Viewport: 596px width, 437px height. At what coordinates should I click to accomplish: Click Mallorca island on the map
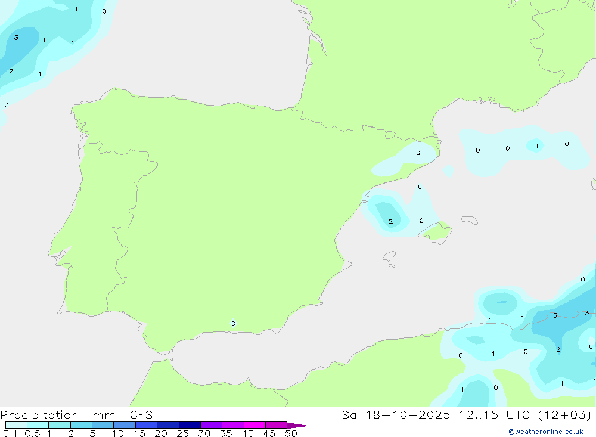point(436,232)
